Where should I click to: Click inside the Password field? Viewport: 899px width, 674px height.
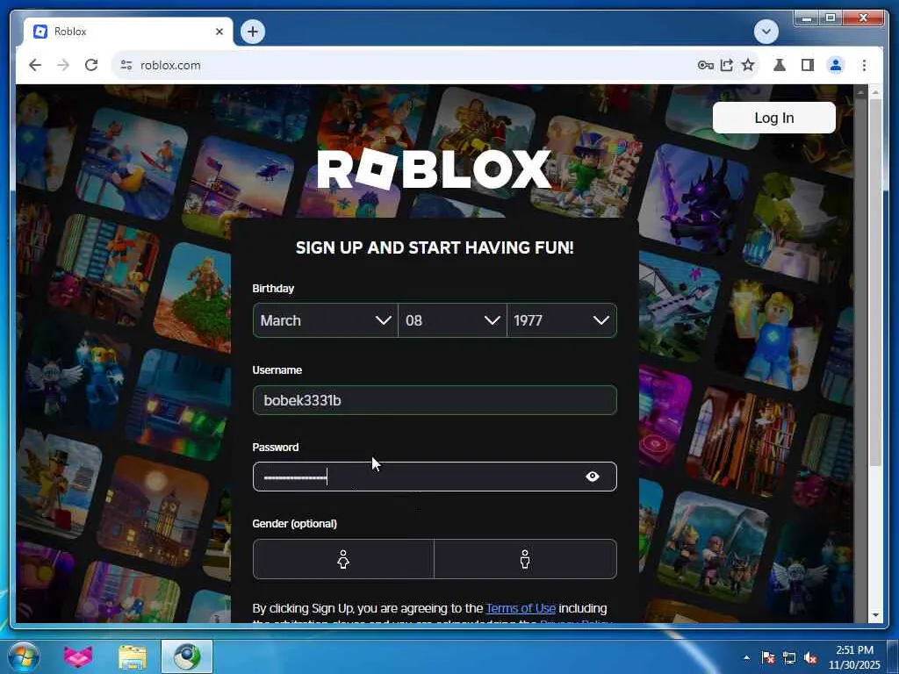pos(435,477)
